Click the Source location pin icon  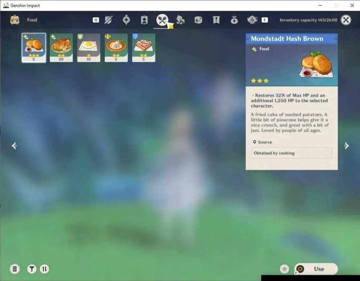pyautogui.click(x=255, y=142)
